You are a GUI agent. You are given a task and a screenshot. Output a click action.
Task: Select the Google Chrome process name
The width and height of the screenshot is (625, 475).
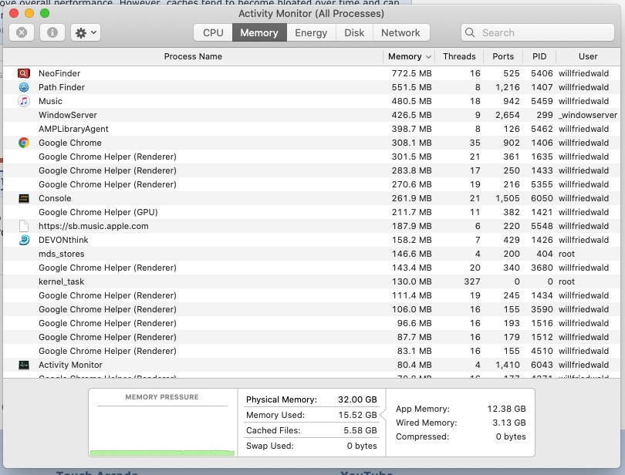[x=69, y=143]
